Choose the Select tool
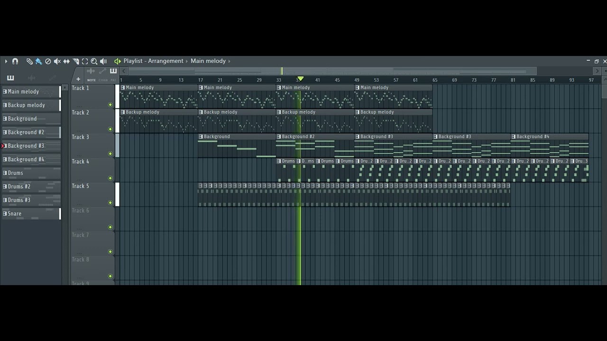This screenshot has width=607, height=341. (x=85, y=61)
